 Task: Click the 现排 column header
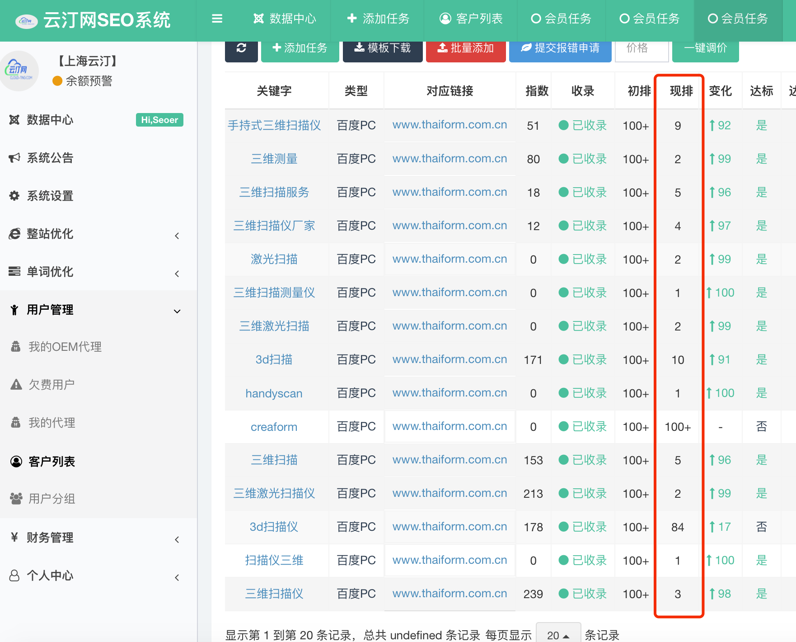pos(681,91)
